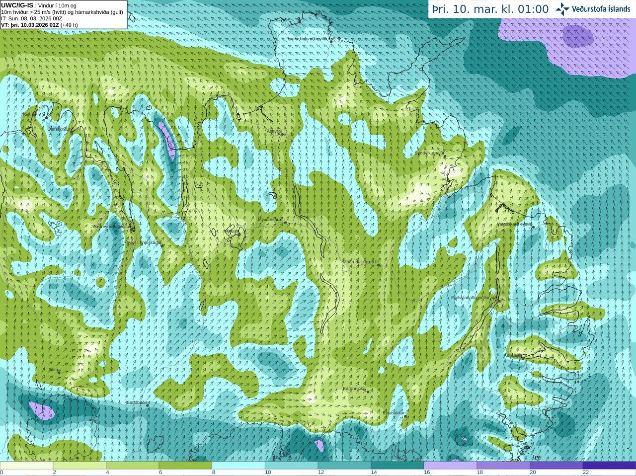Image resolution: width=636 pixels, height=476 pixels.
Task: Click the 14–16 m/s dark teal legend swatch
Action: coord(397,466)
